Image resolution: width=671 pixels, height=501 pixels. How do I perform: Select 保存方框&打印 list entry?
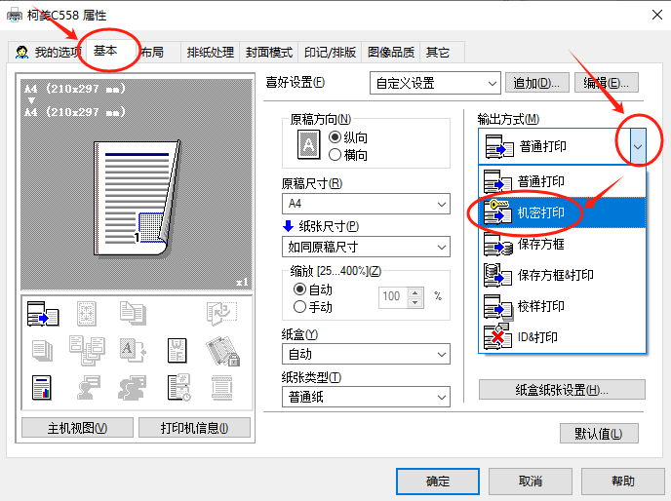555,275
